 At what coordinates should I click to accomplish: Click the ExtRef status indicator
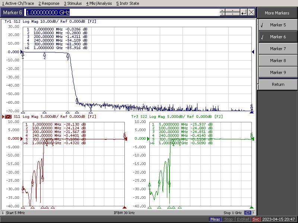point(243,219)
